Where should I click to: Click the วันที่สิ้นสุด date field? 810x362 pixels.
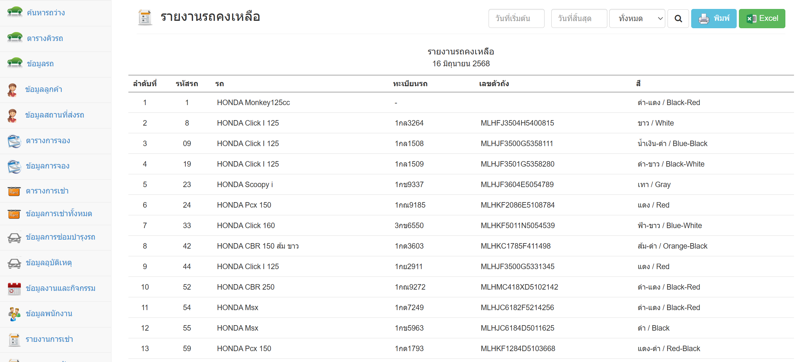point(579,19)
